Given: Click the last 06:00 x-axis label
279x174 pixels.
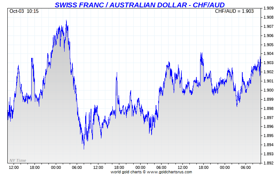Looking at the screenshot, I should (x=246, y=168).
